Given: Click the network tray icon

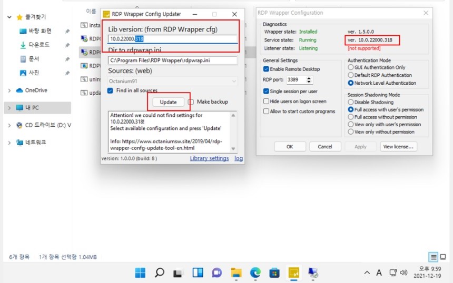Looking at the screenshot, I should coord(393,272).
